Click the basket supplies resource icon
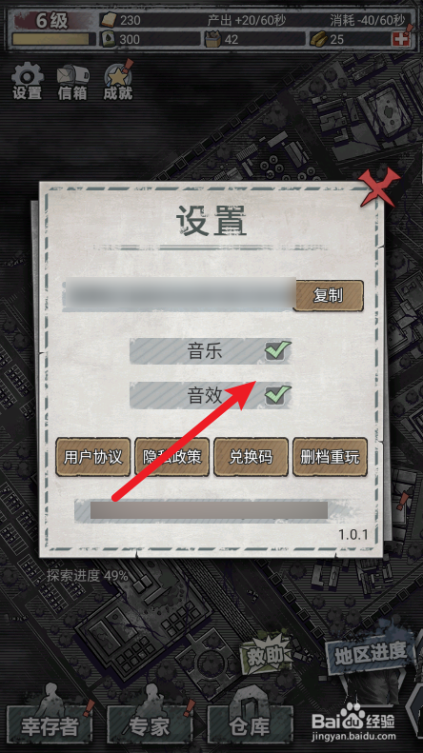This screenshot has height=753, width=423. point(212,39)
